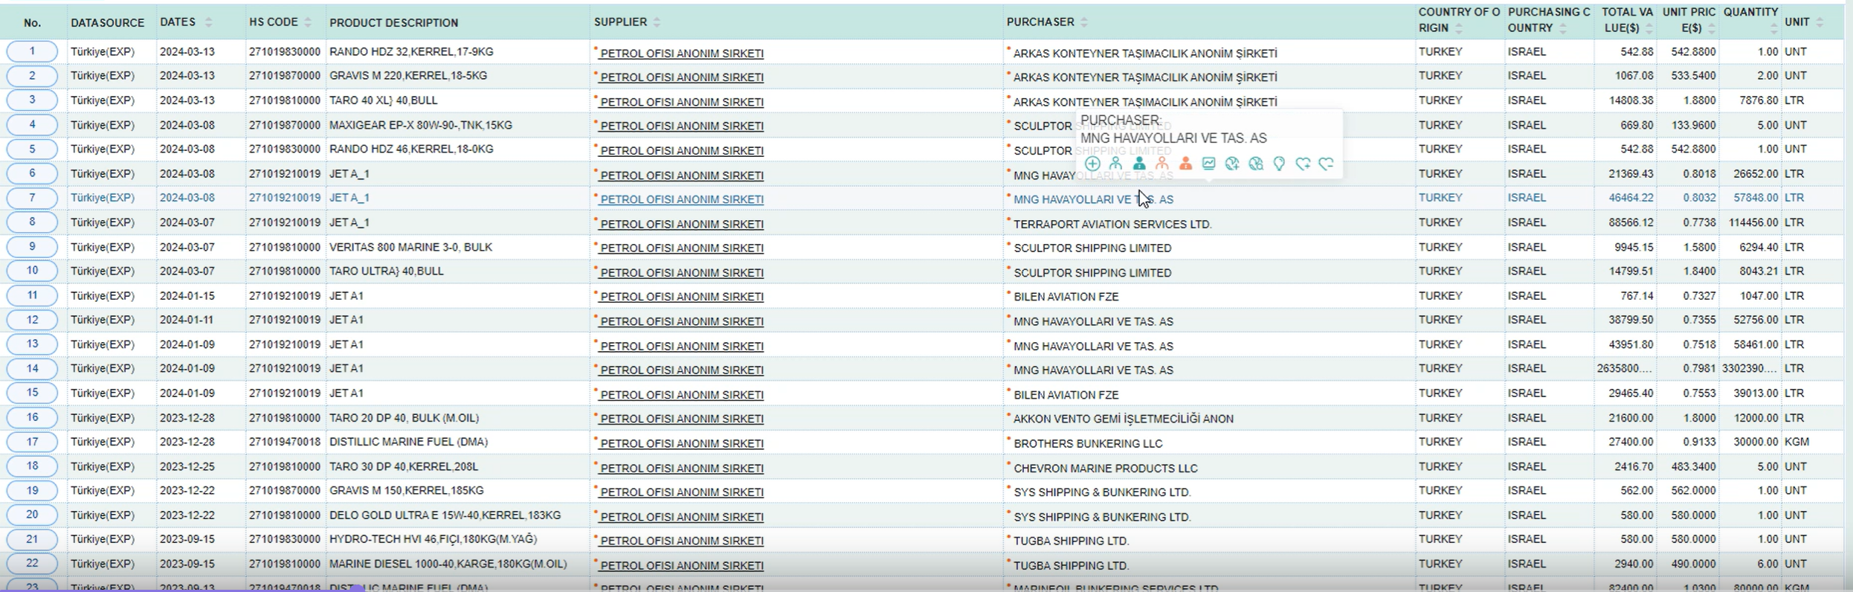Click row number 22 button
Image resolution: width=1853 pixels, height=592 pixels.
(x=32, y=563)
